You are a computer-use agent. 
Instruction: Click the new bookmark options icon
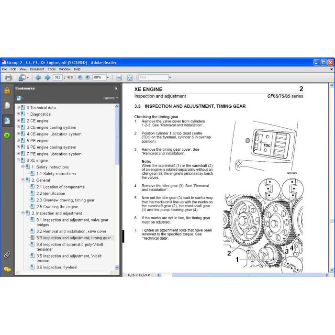pyautogui.click(x=20, y=98)
